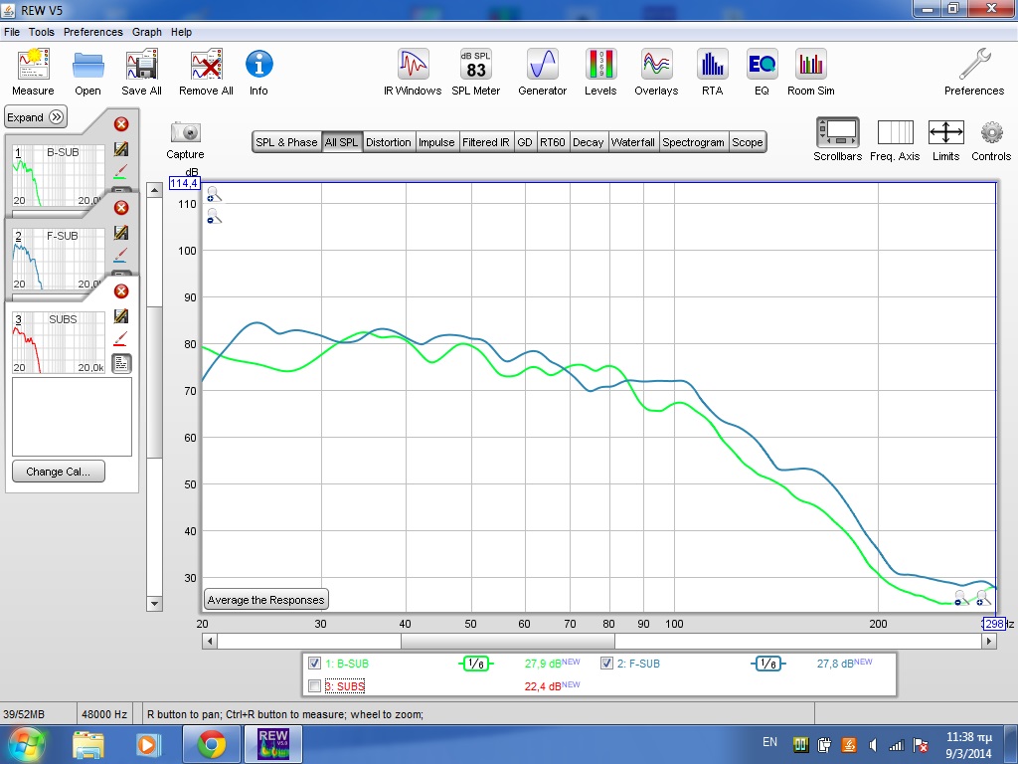The height and width of the screenshot is (764, 1018).
Task: Open graph Controls gear
Action: point(991,139)
